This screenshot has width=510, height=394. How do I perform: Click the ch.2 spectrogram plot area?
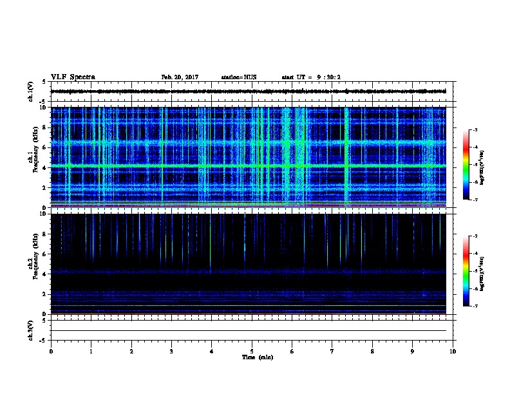tap(249, 264)
